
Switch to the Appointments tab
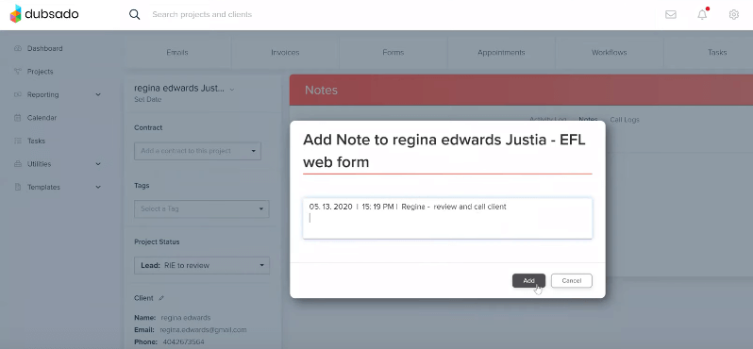501,52
